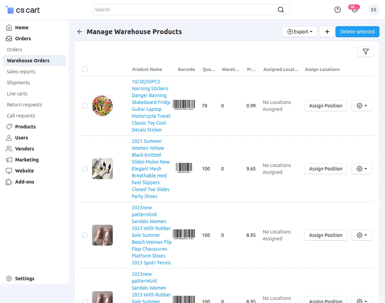
Task: Click the back arrow beside Manage Warehouse Products
Action: [x=80, y=32]
